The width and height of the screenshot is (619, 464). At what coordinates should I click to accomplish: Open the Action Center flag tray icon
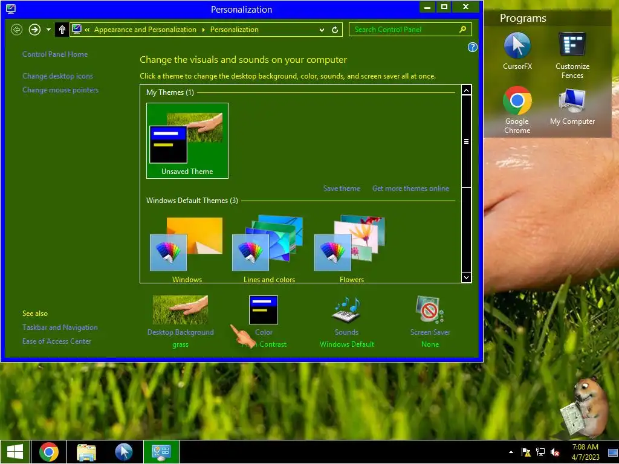(526, 452)
